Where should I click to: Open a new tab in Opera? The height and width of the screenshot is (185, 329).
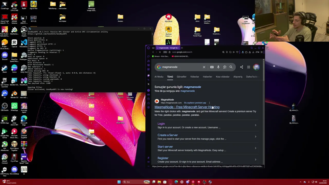tap(182, 48)
